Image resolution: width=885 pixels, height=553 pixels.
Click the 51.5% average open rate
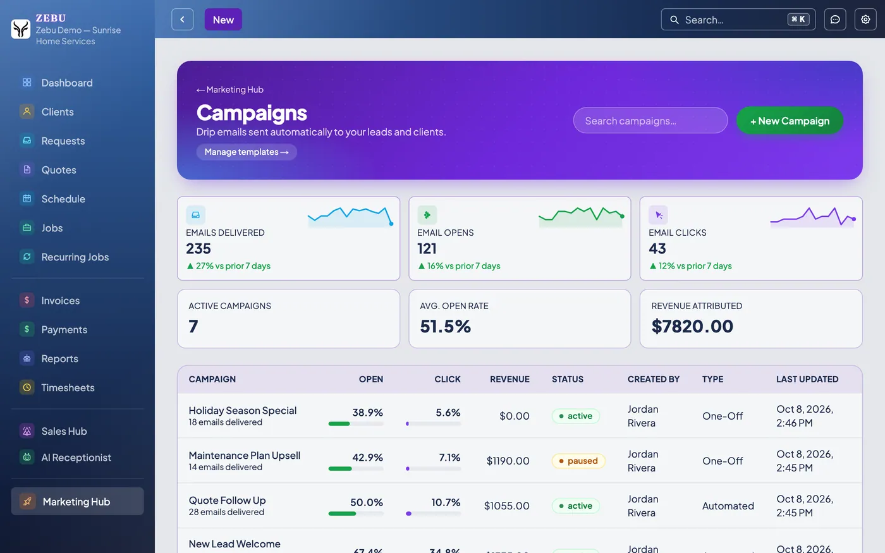click(x=446, y=326)
